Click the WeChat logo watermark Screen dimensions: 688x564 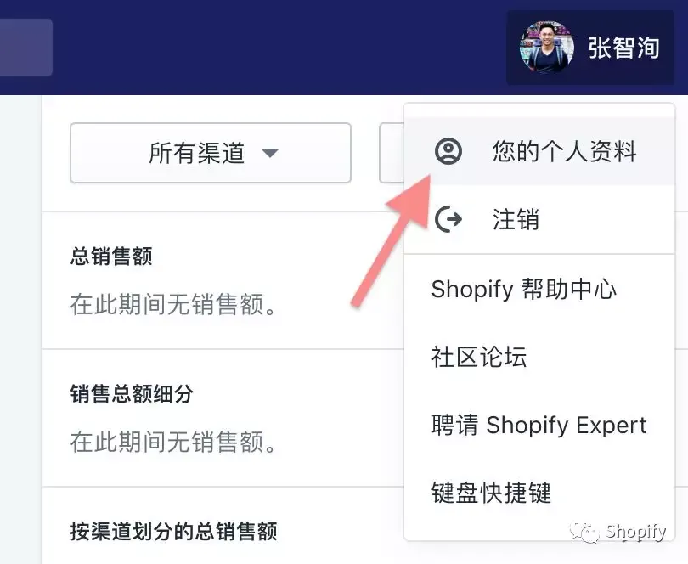click(x=584, y=533)
